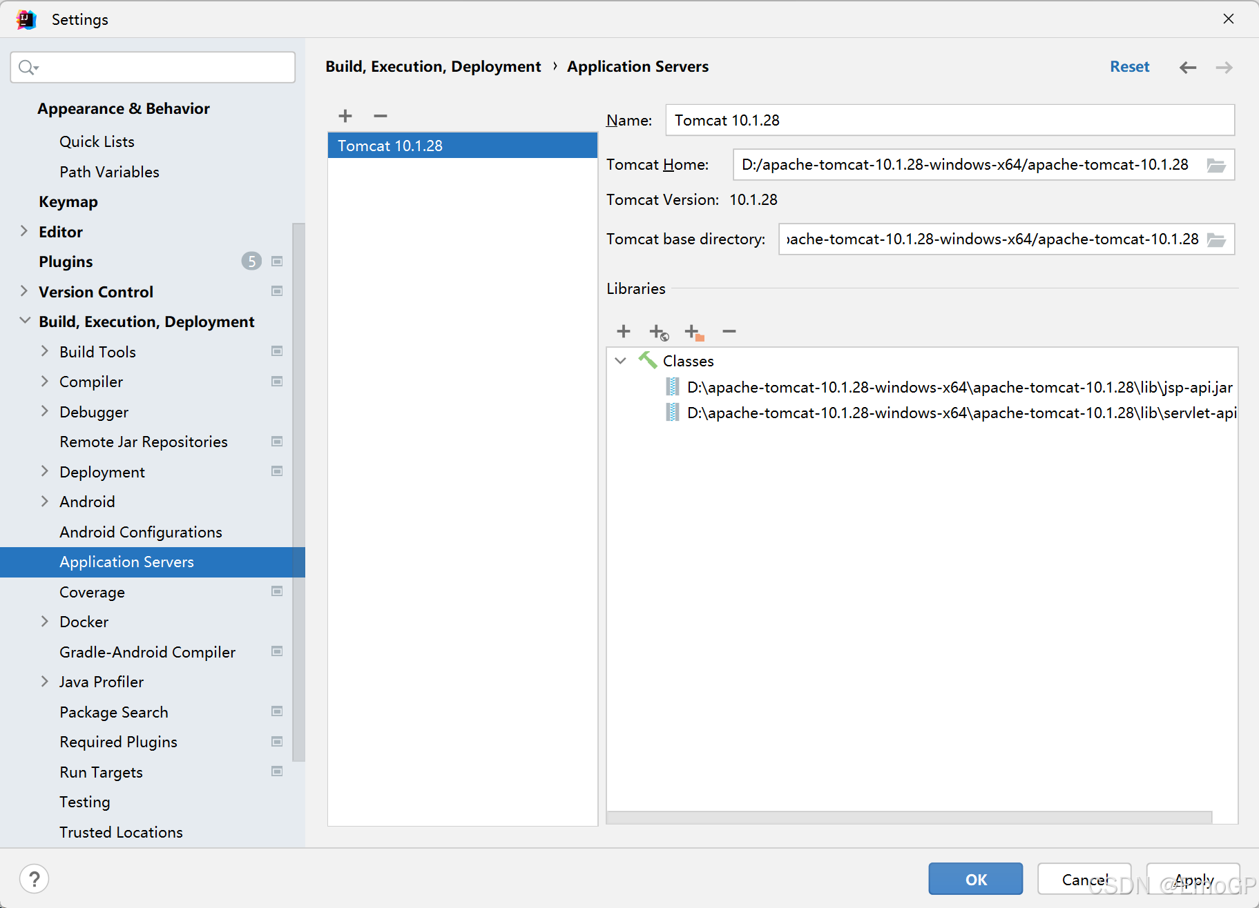
Task: Add library directory with the folder-plus icon
Action: (x=694, y=333)
